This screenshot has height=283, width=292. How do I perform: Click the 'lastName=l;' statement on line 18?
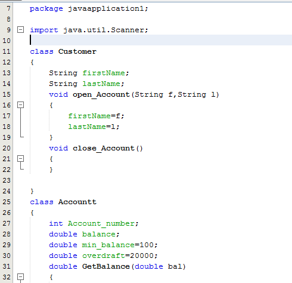[94, 127]
